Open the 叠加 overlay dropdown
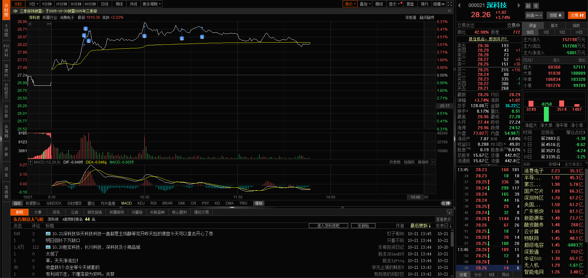This screenshot has width=588, height=278. point(365,4)
